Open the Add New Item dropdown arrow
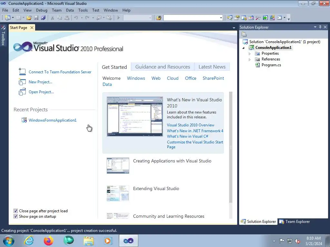This screenshot has height=247, width=330. tap(23, 18)
